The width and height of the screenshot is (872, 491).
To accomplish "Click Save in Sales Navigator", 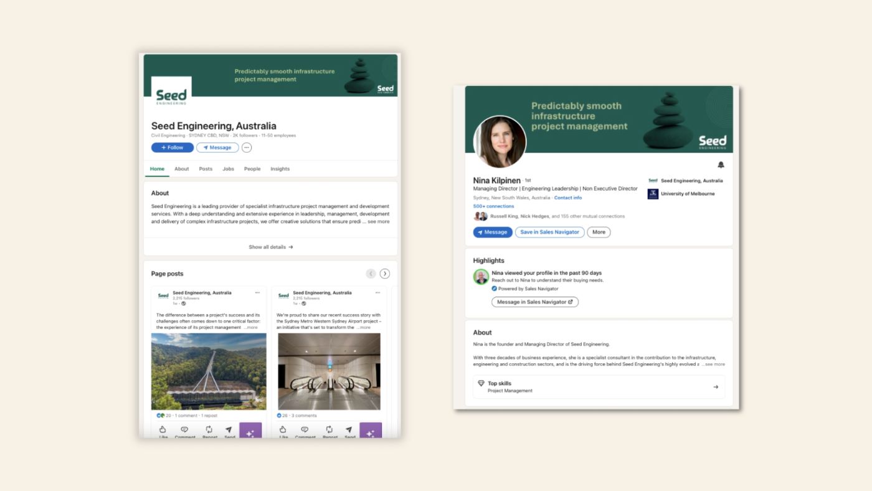I will click(549, 232).
